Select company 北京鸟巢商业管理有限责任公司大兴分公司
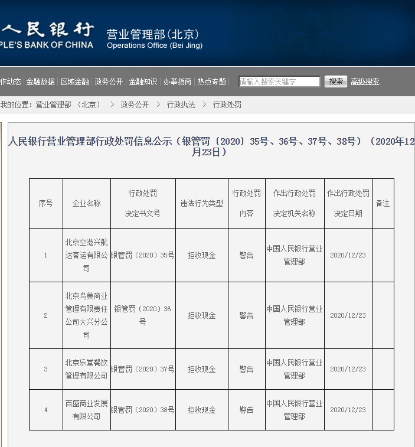The image size is (415, 447). point(86,315)
